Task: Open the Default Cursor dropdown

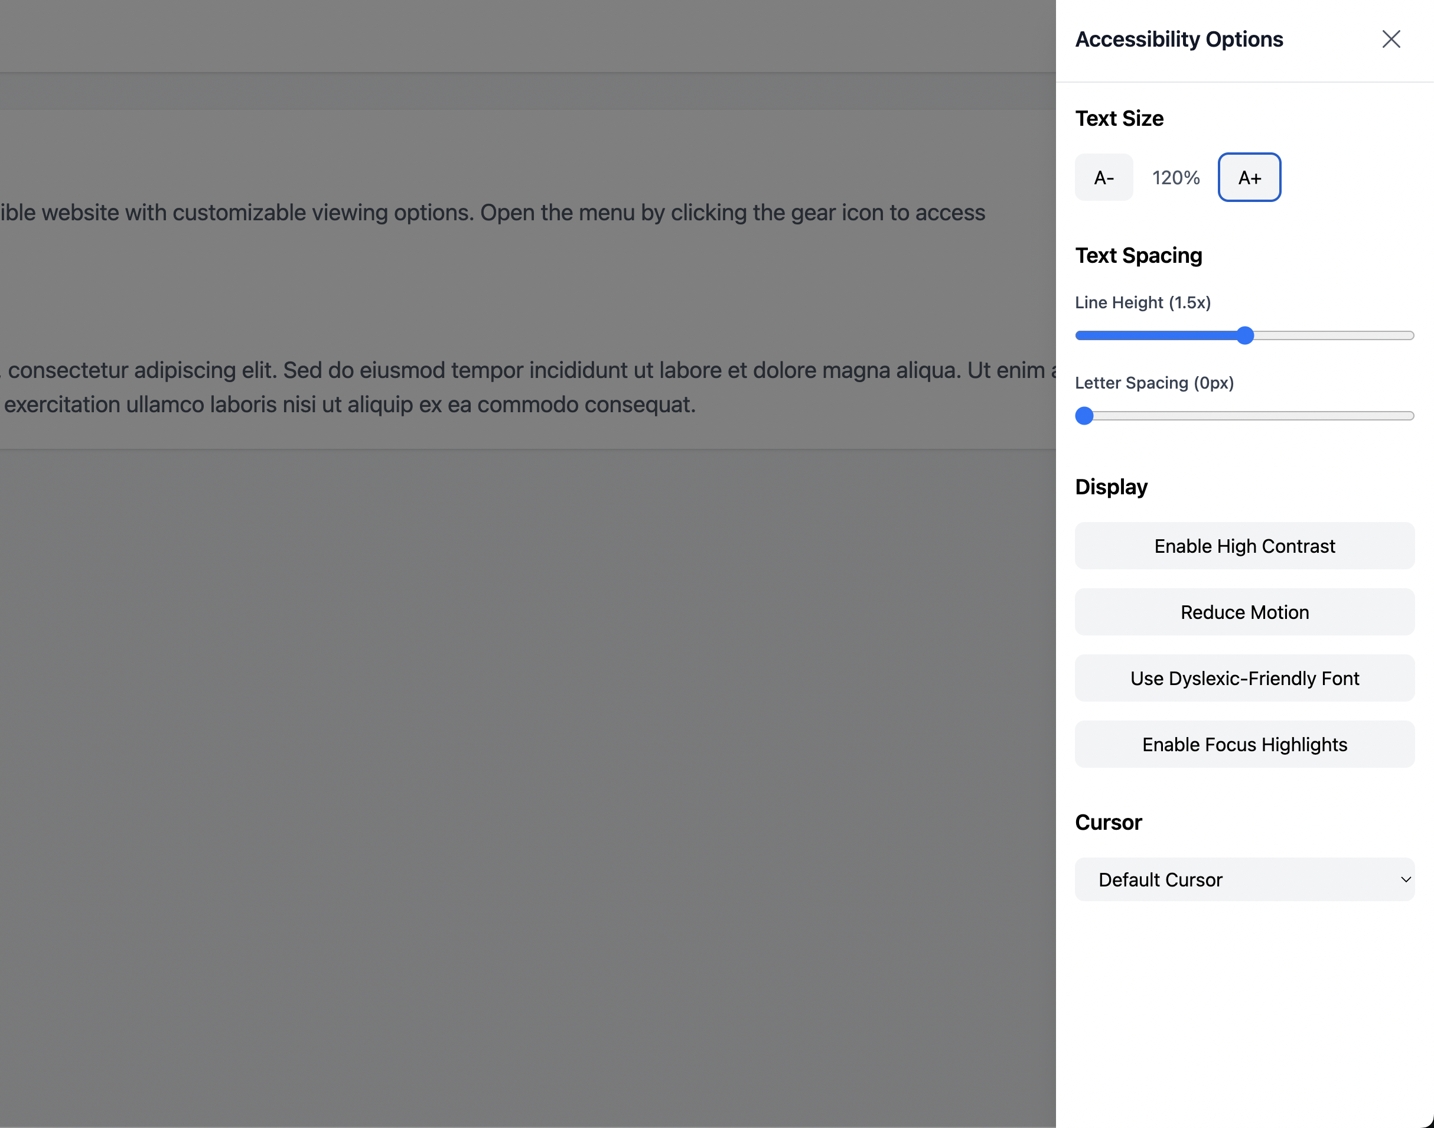Action: pos(1244,880)
